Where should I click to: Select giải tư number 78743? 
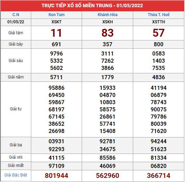(x=159, y=102)
